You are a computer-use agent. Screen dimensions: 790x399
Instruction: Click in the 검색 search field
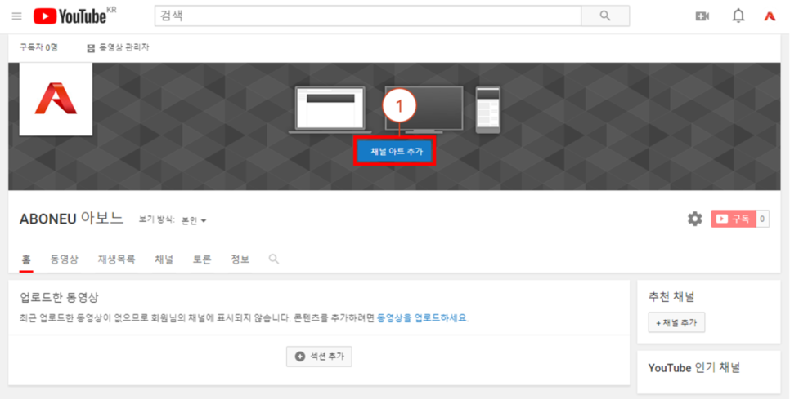368,16
